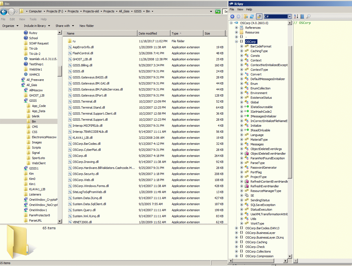
Task: Click the help-style icon beside Rutoy
Action: coord(26,33)
